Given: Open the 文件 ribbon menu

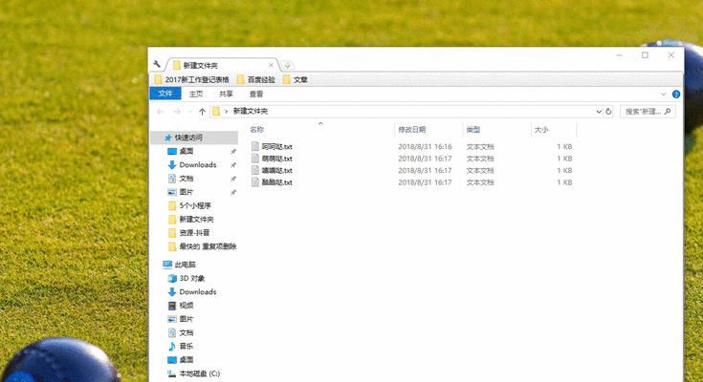Looking at the screenshot, I should tap(165, 94).
